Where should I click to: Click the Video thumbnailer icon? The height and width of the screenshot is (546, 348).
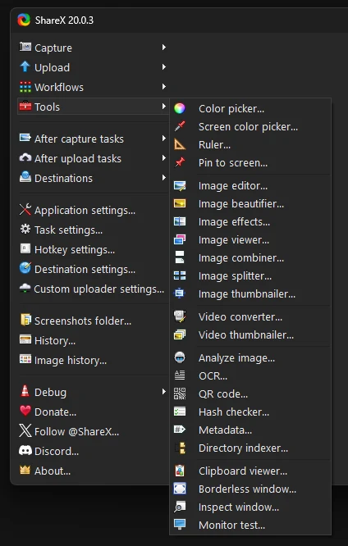tap(180, 334)
